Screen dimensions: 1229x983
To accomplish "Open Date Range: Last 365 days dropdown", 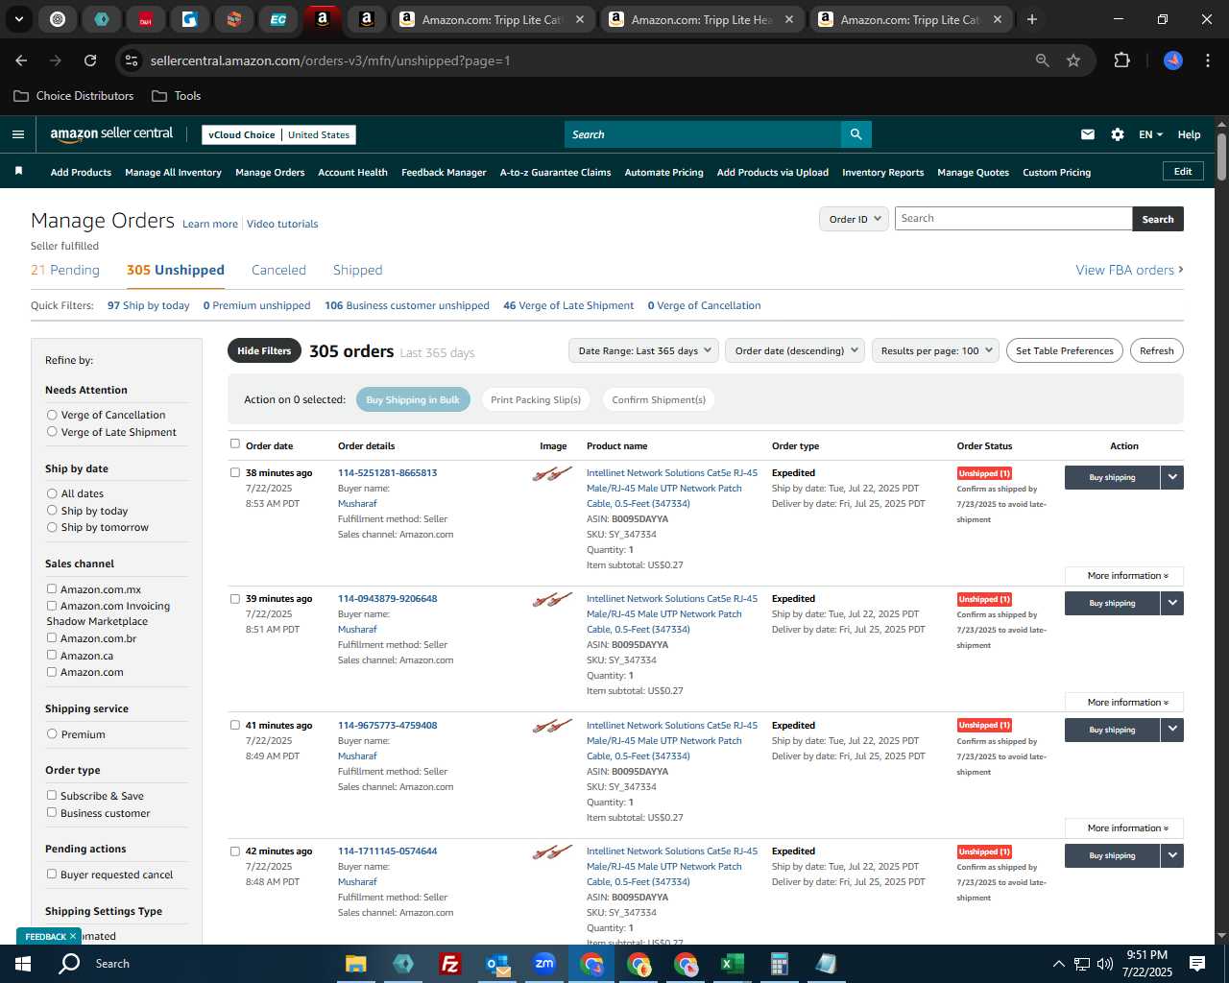I will pyautogui.click(x=643, y=350).
